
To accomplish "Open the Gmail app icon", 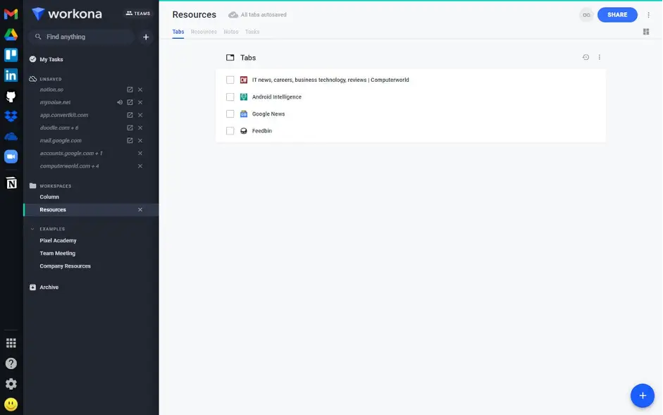I will [x=11, y=14].
